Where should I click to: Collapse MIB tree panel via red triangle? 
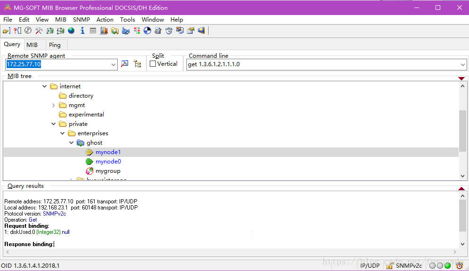pos(461,78)
